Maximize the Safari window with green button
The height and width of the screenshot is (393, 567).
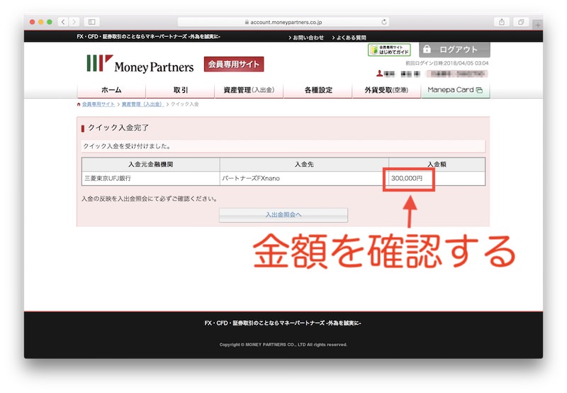coord(50,22)
